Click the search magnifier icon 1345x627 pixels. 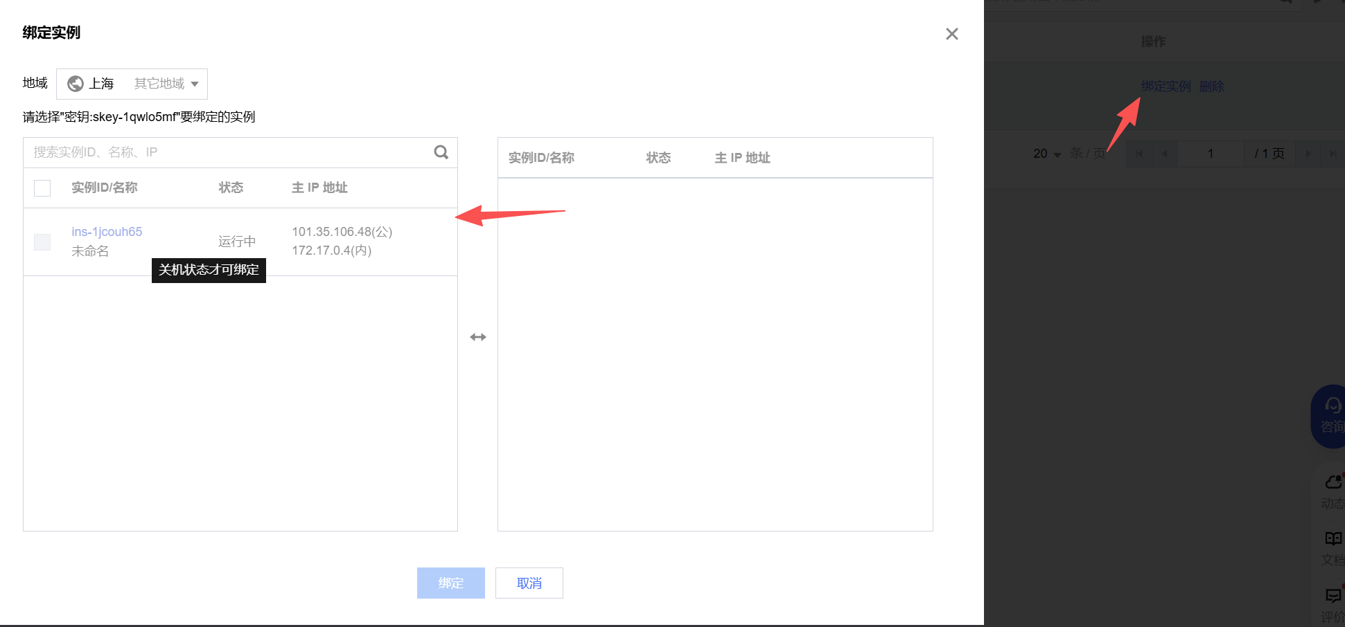coord(441,152)
